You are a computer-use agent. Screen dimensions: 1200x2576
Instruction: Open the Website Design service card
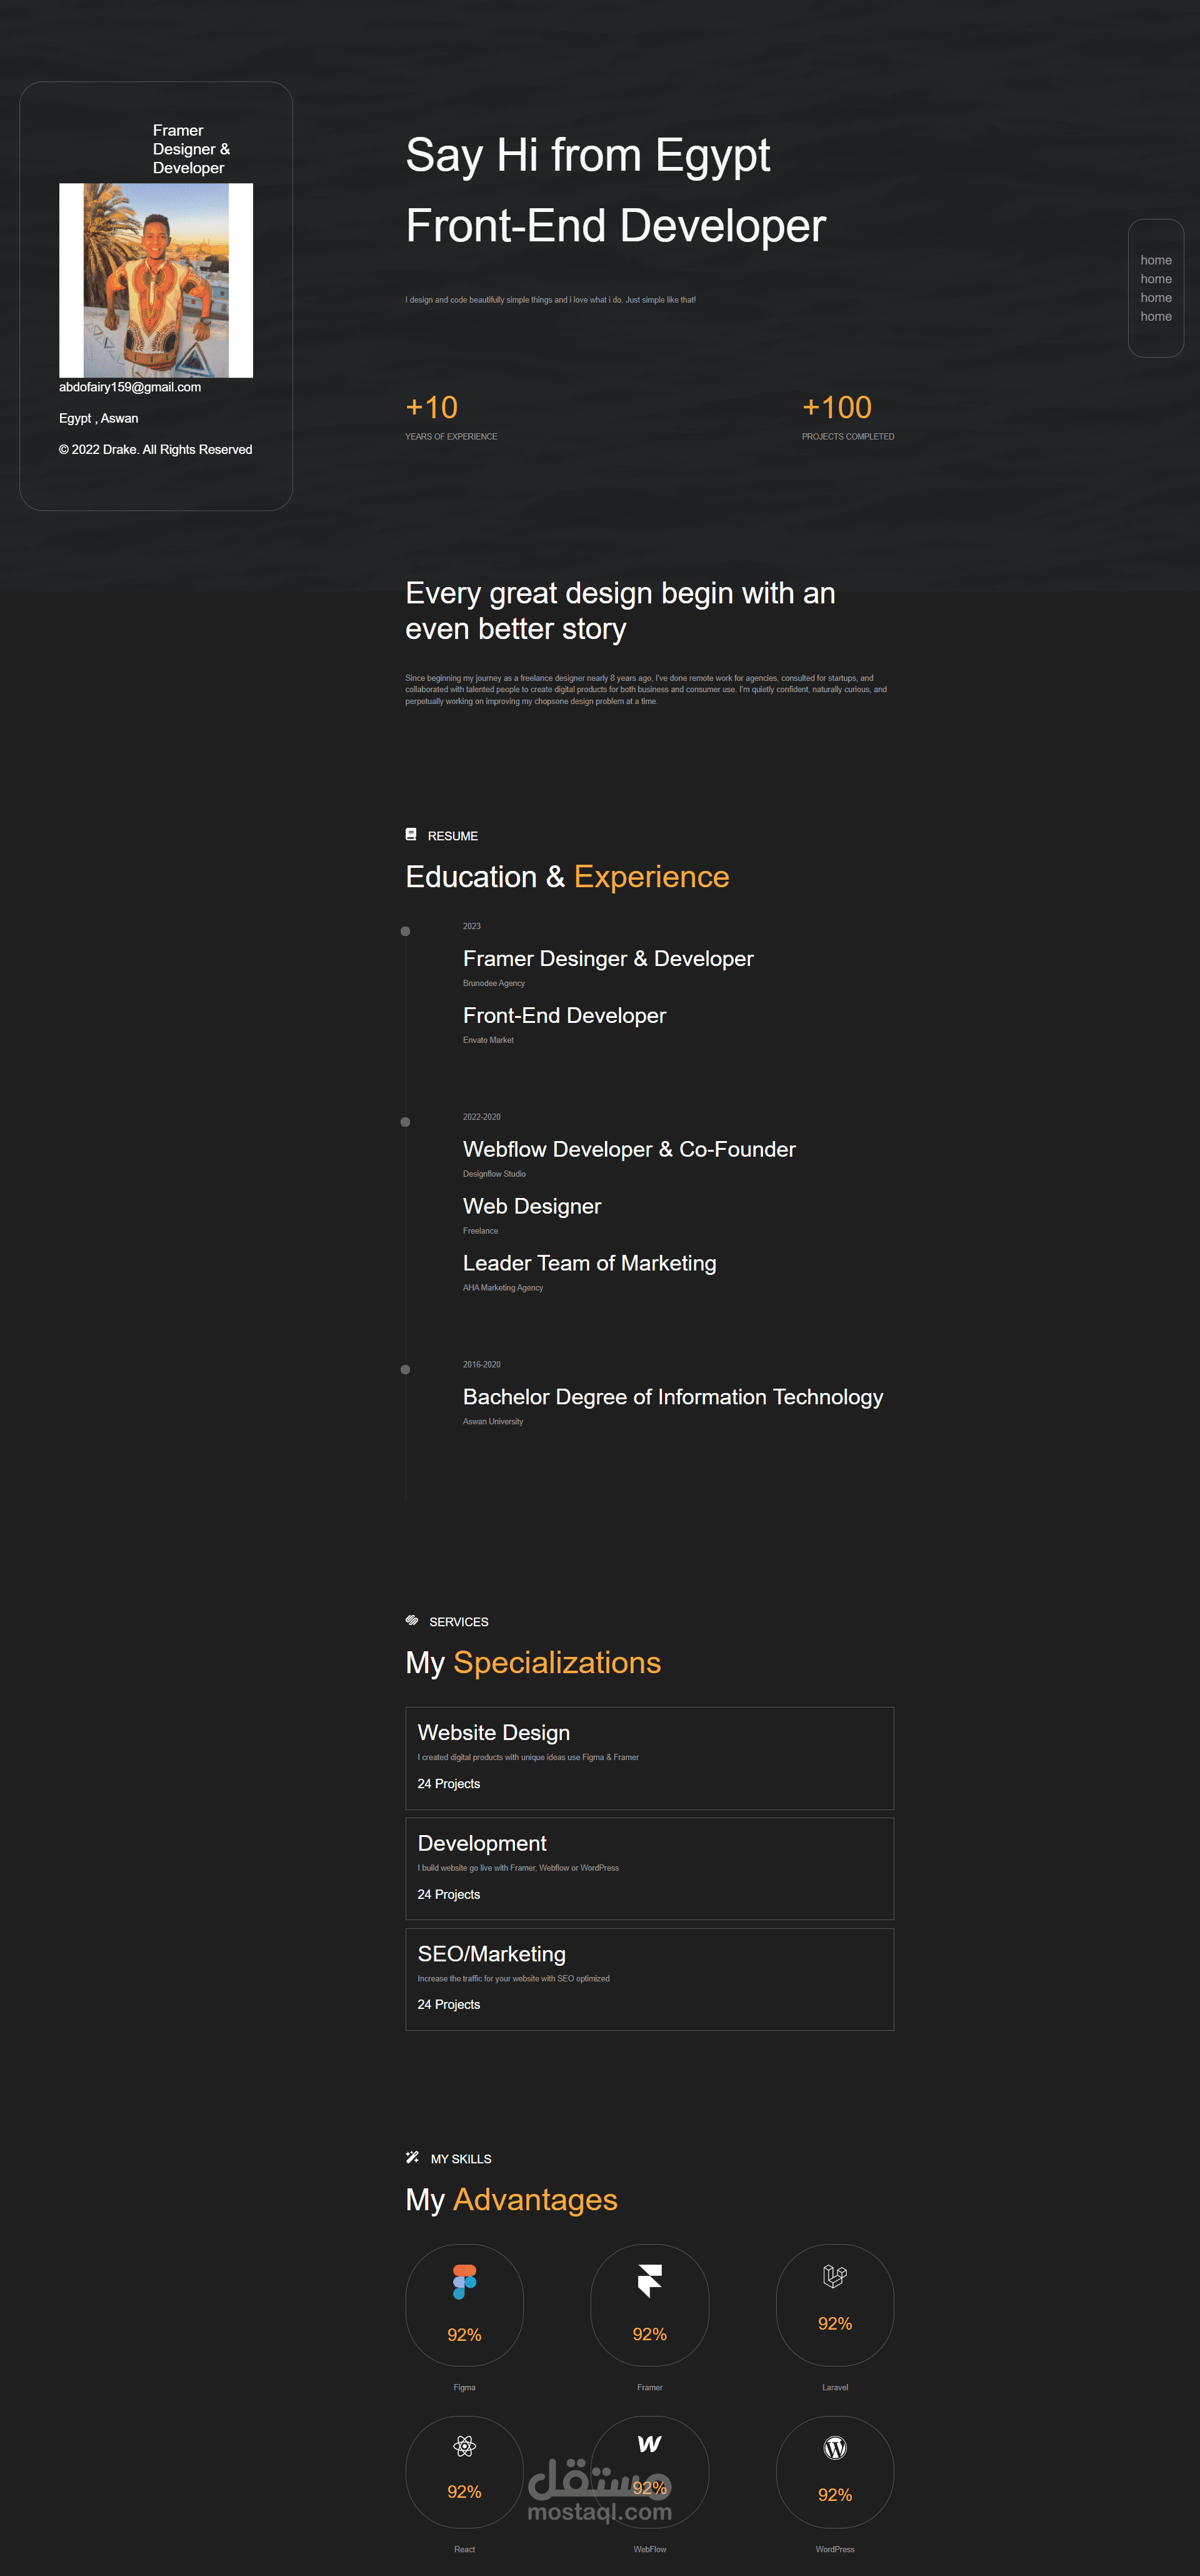pos(650,1758)
